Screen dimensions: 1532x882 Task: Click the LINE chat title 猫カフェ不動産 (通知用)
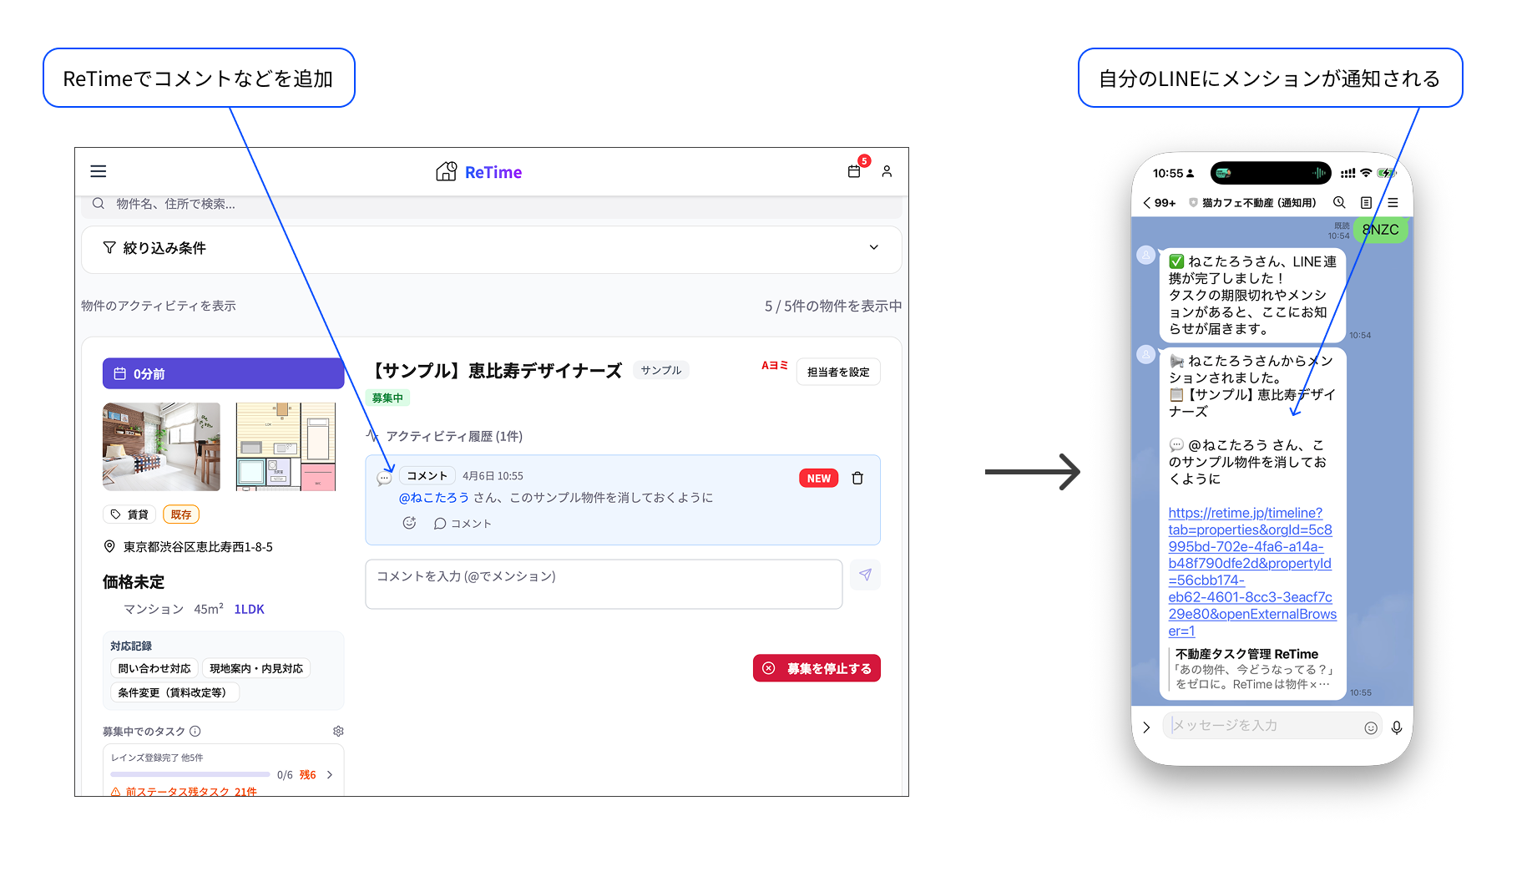pos(1258,202)
